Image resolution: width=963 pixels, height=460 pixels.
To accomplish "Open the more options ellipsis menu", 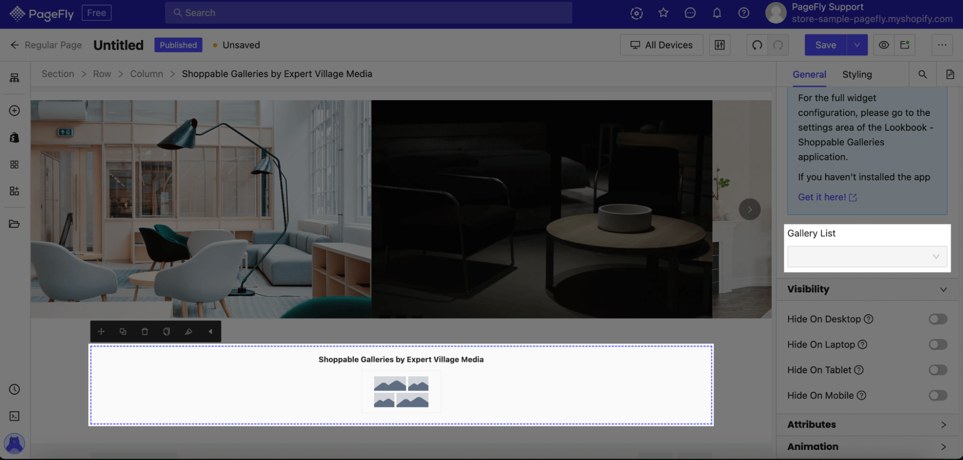I will coord(942,45).
